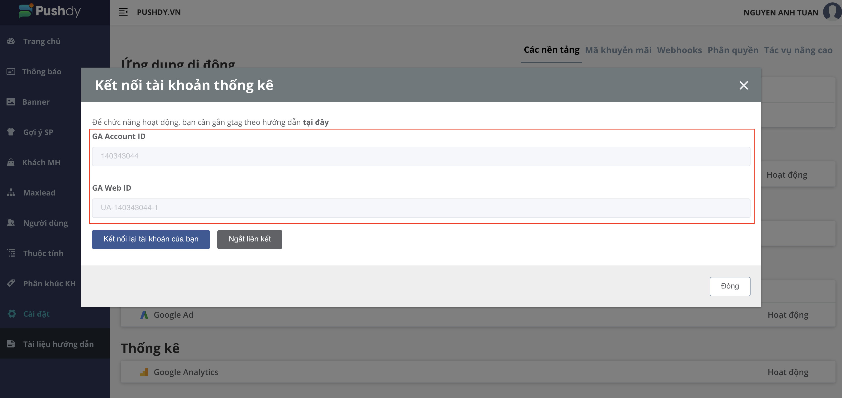The width and height of the screenshot is (842, 398).
Task: Click the Banner image icon
Action: (x=11, y=102)
